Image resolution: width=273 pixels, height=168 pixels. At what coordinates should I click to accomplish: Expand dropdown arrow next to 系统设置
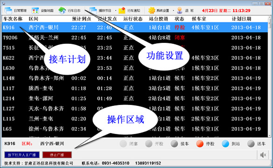pos(173,11)
